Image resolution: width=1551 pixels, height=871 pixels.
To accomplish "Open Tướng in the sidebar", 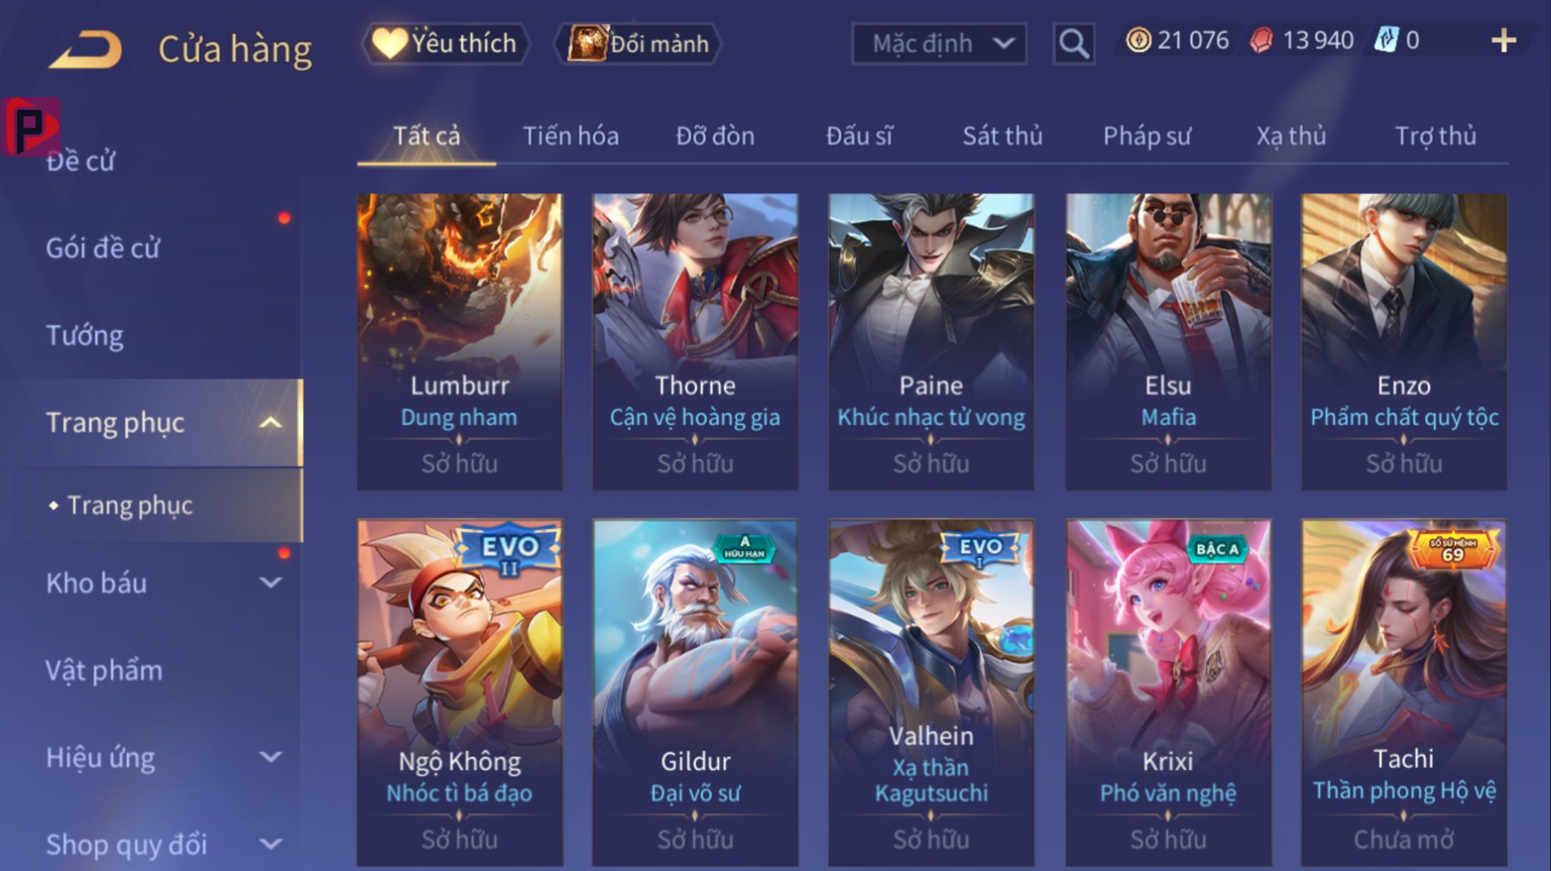I will coord(85,335).
